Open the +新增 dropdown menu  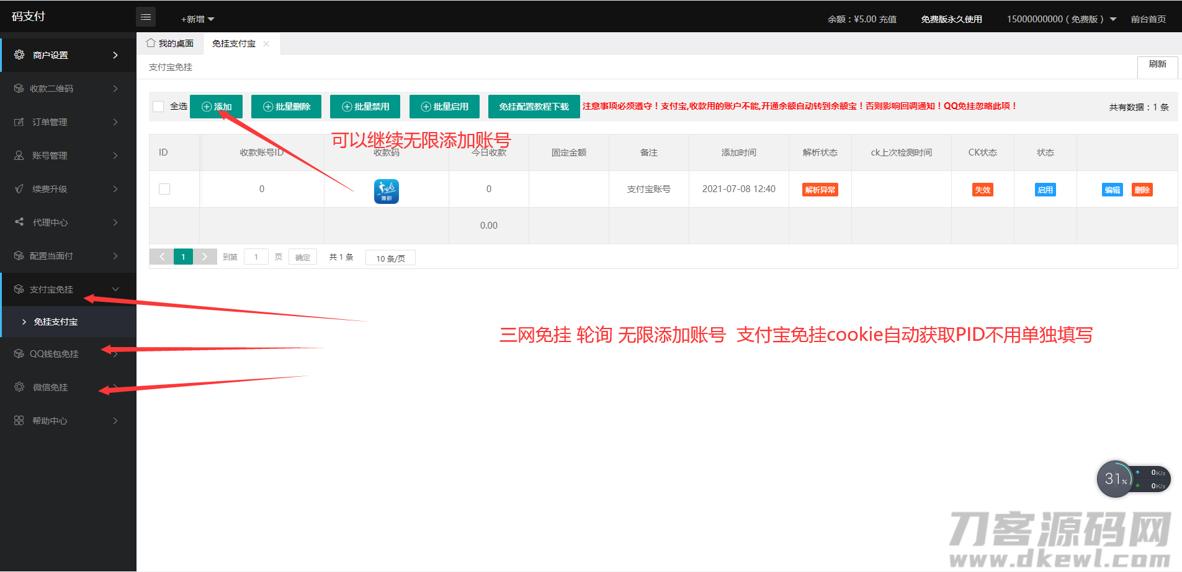tap(197, 19)
